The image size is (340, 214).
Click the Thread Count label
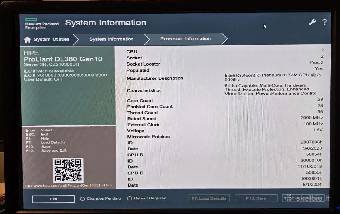point(143,113)
